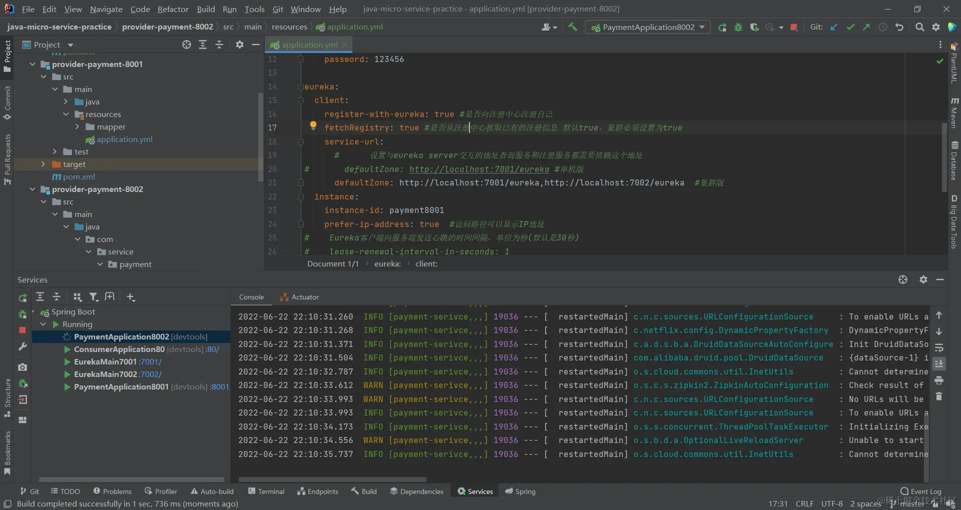Click the Debug bug icon in toolbar
Screen dimensions: 961x510
coord(738,27)
